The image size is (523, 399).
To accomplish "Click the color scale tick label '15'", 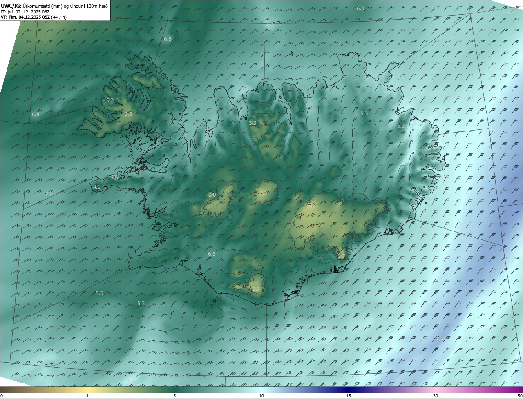I will pyautogui.click(x=349, y=396).
